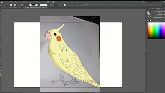Select the Color panel tab
The height and width of the screenshot is (93, 165).
[159, 9]
